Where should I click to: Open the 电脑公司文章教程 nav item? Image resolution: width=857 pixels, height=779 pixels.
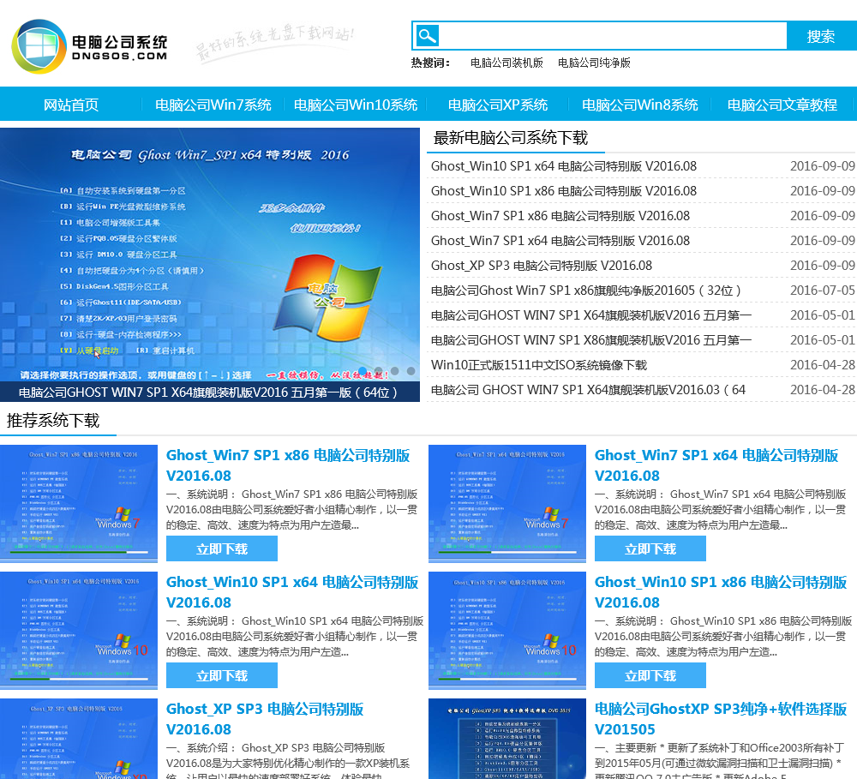[782, 105]
